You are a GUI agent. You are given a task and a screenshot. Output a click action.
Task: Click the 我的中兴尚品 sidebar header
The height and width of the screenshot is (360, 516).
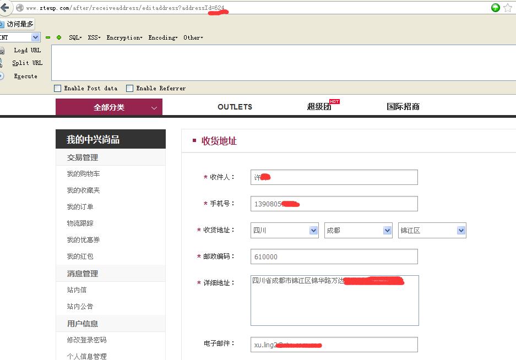click(111, 139)
